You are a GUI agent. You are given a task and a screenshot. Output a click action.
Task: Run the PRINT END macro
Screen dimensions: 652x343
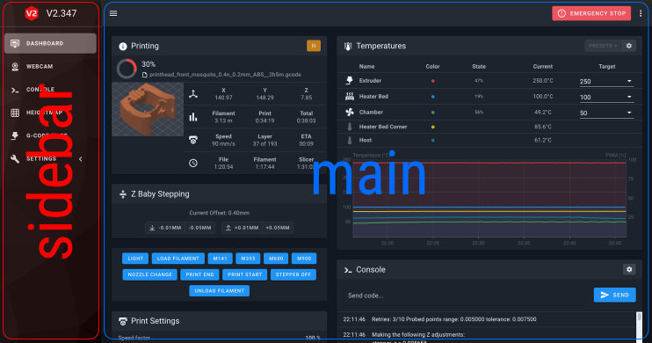click(x=199, y=274)
